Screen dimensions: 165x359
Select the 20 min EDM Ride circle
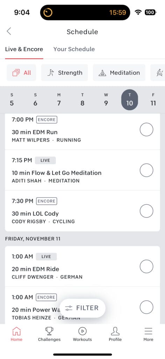(x=146, y=266)
